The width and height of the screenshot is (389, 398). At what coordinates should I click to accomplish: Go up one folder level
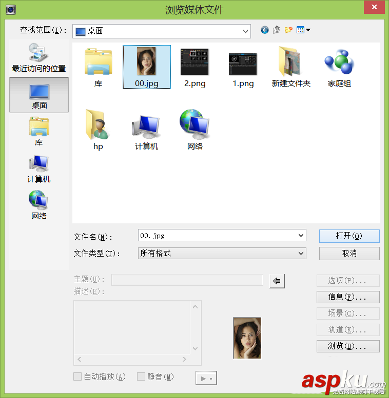277,30
